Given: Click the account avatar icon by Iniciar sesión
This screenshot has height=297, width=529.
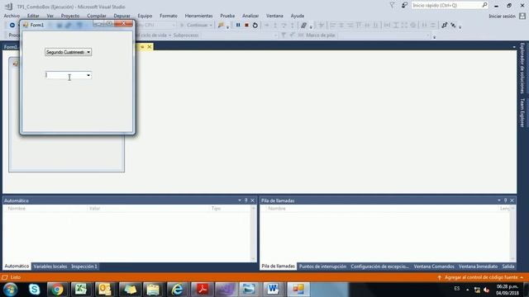Looking at the screenshot, I should [522, 16].
